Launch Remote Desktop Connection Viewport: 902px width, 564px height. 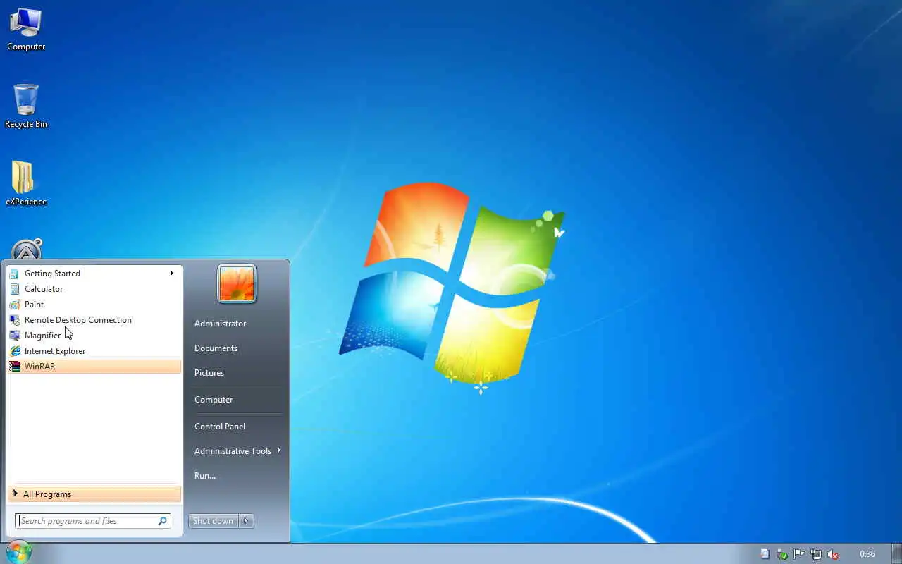coord(94,320)
